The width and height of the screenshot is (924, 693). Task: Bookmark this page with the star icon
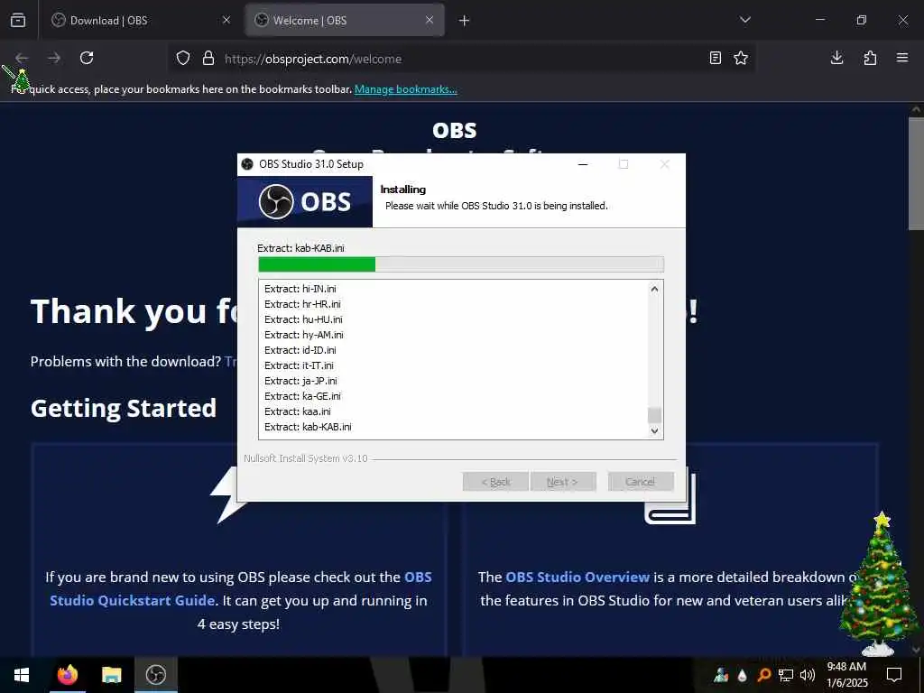pos(741,58)
